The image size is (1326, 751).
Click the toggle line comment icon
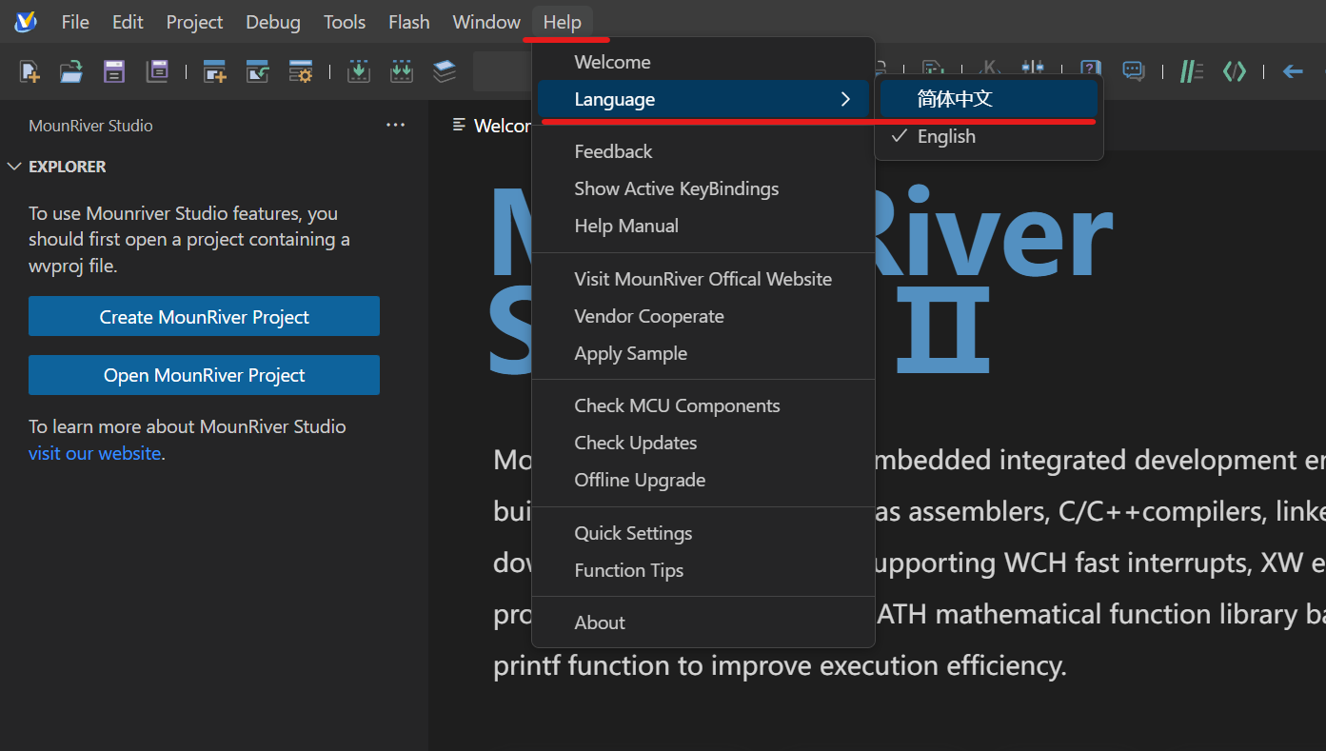pos(1191,71)
